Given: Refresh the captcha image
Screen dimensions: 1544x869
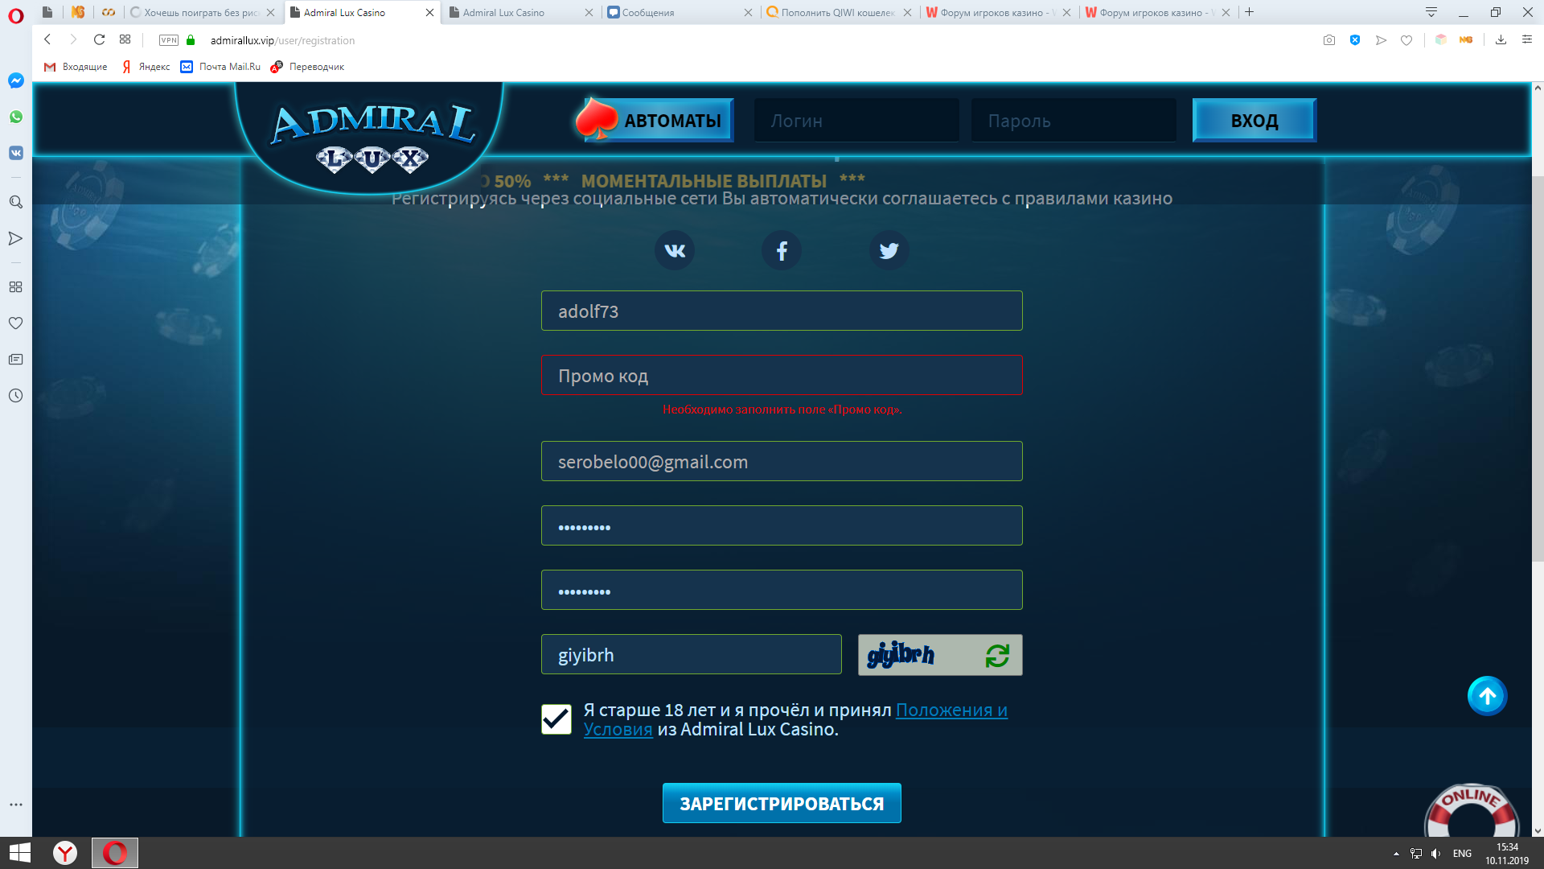Looking at the screenshot, I should [997, 656].
